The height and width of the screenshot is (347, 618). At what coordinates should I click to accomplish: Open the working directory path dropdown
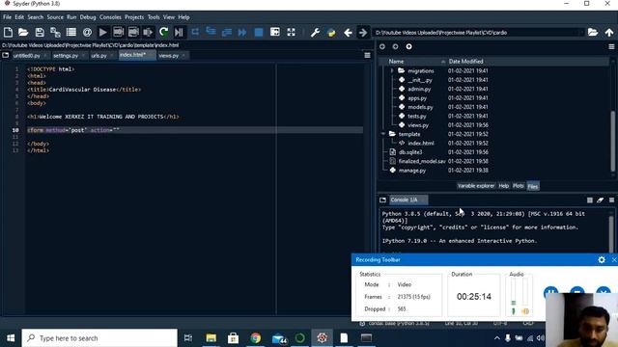pyautogui.click(x=581, y=32)
